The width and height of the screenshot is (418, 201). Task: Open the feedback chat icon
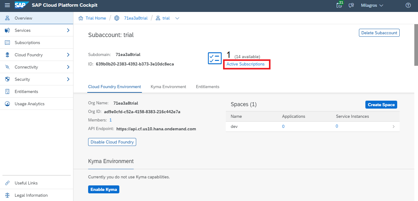(x=351, y=6)
